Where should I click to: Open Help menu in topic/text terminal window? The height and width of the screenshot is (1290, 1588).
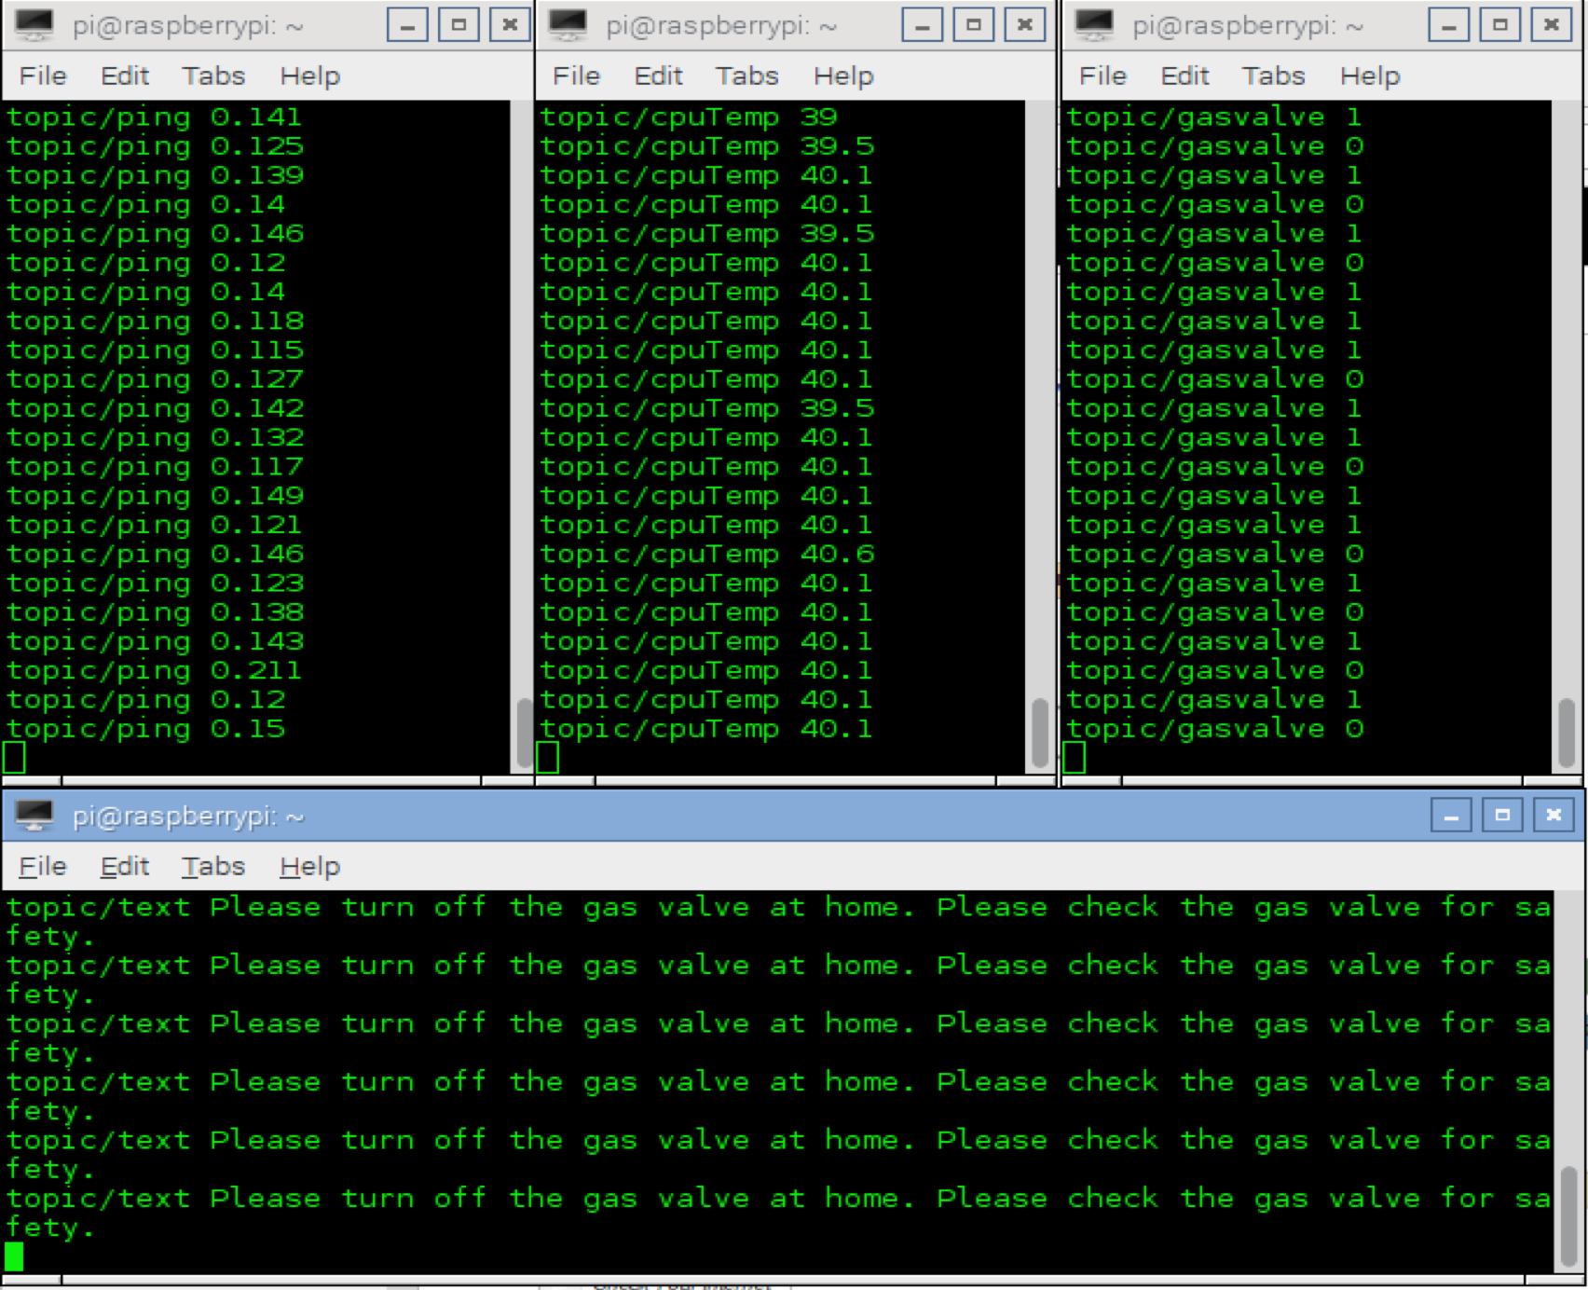click(309, 867)
